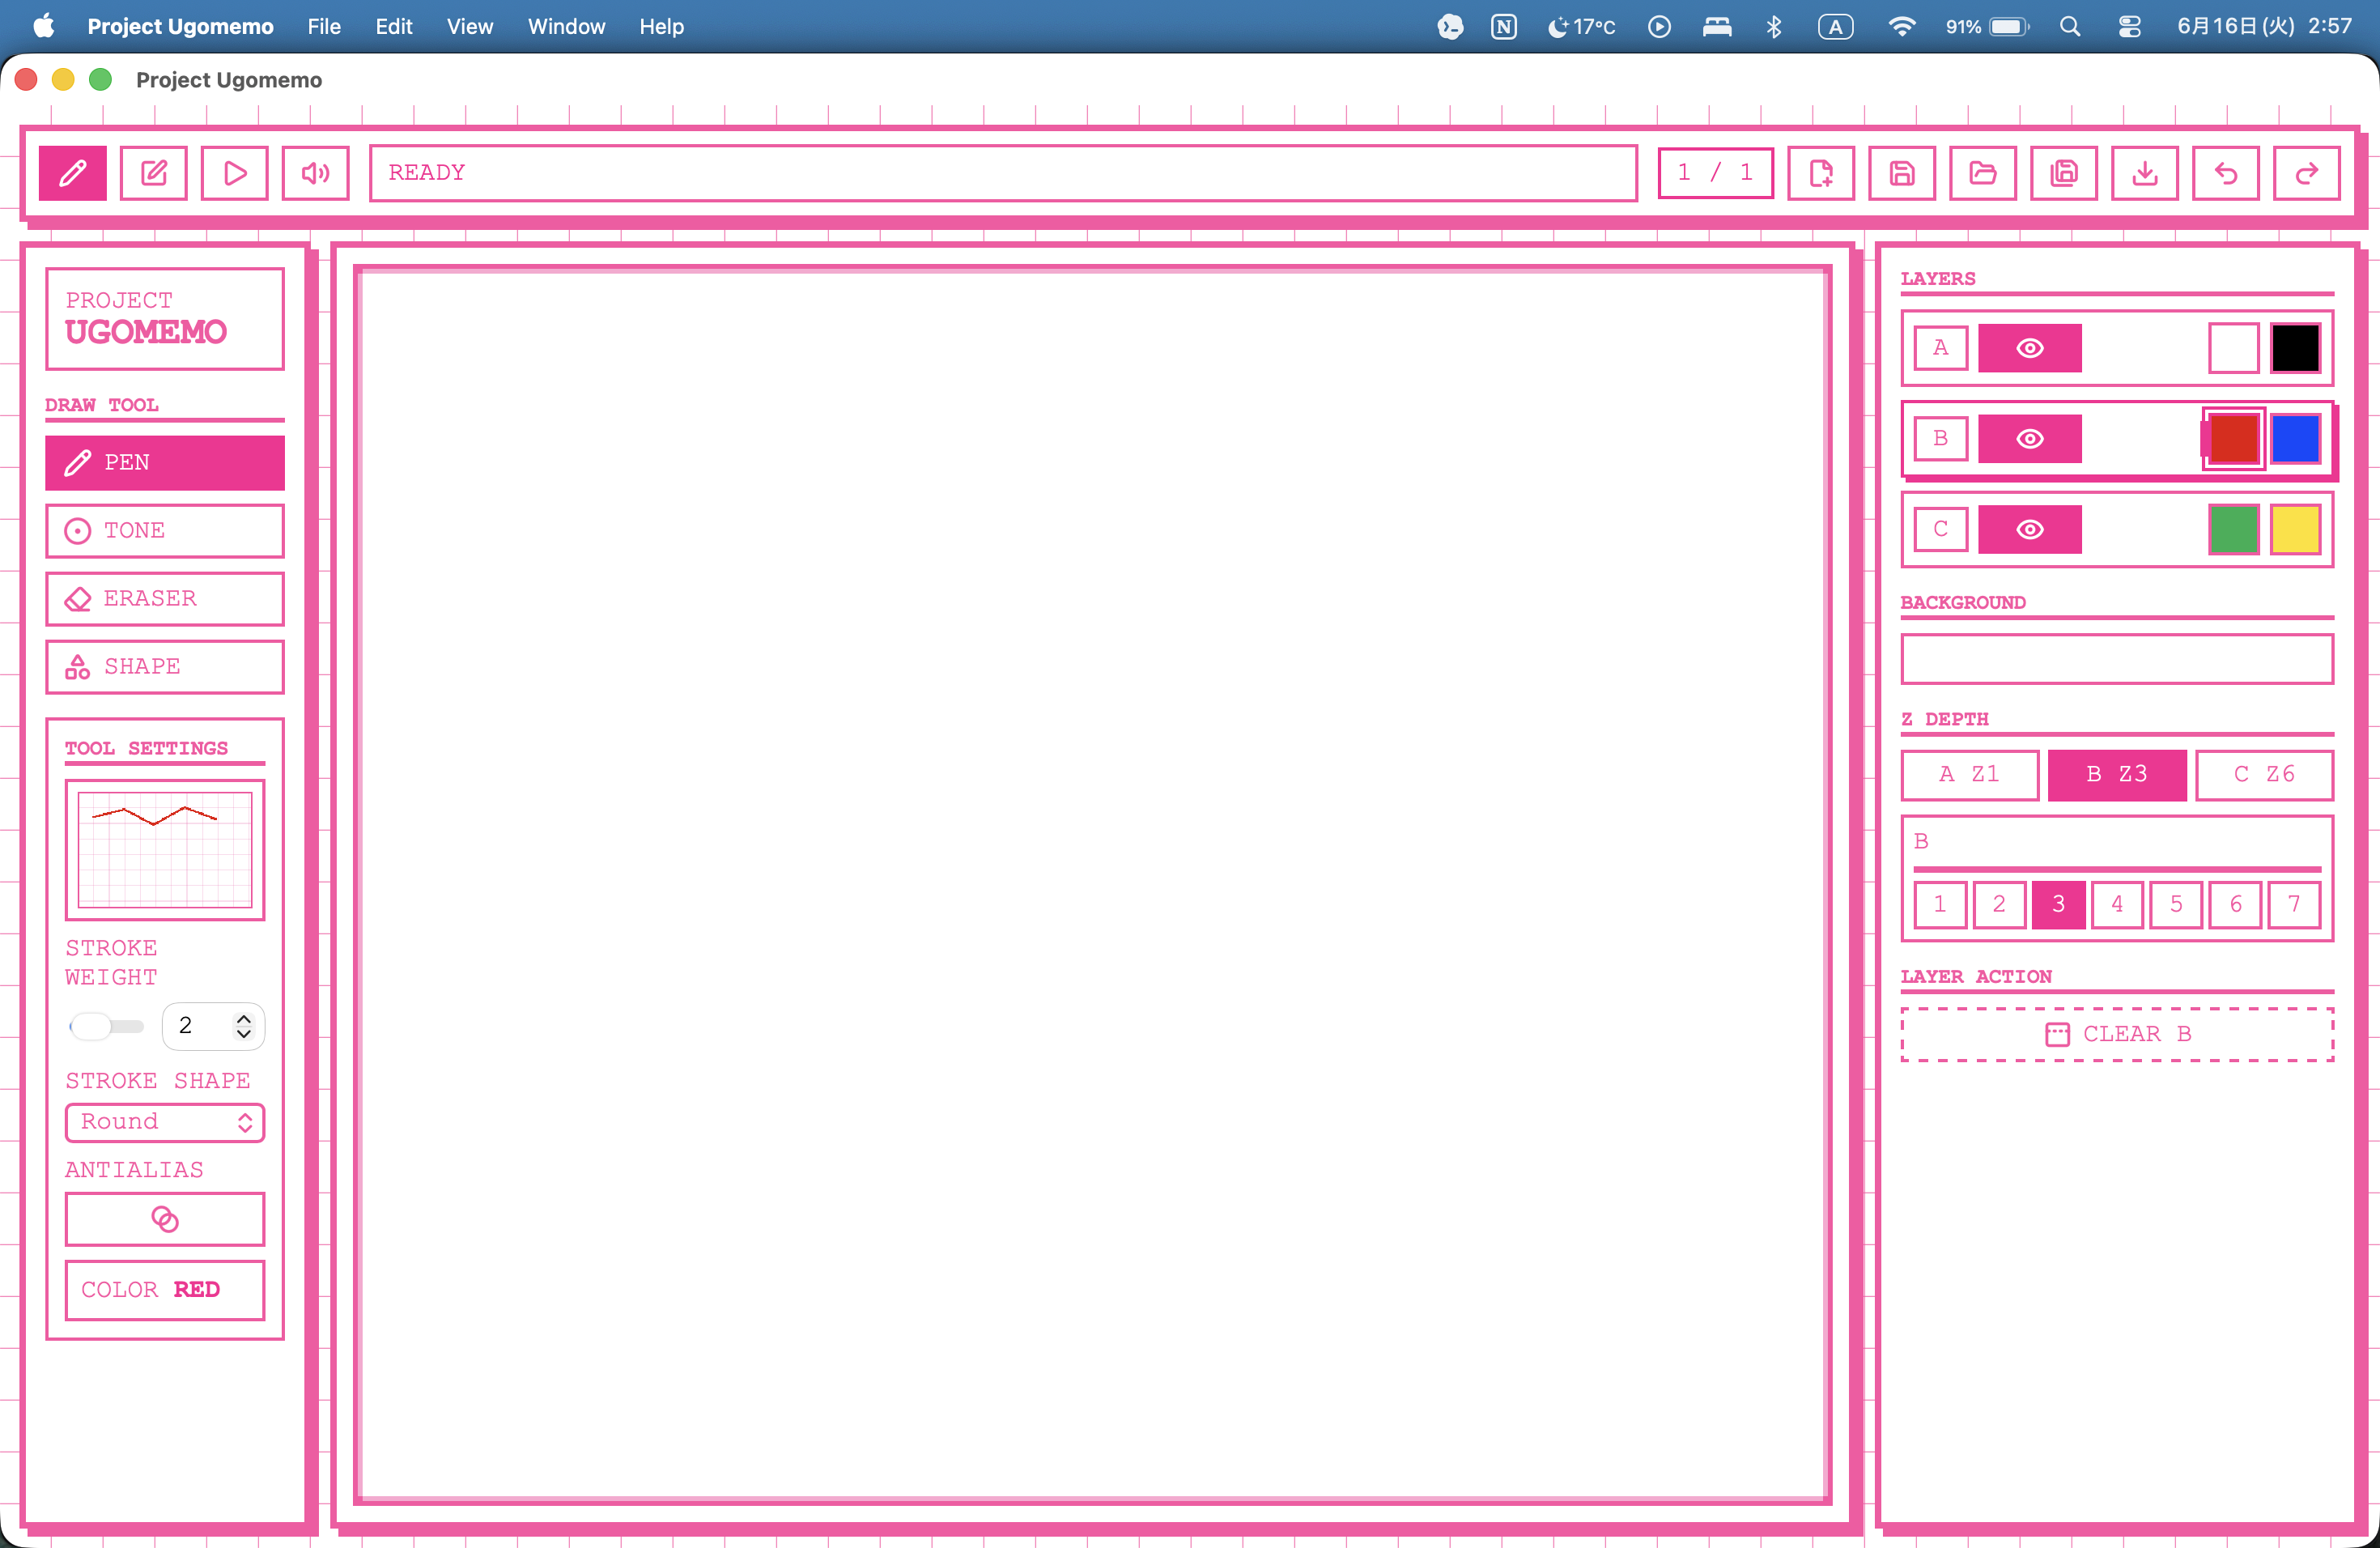Screen dimensions: 2380x1548
Task: Select the TONE draw tool
Action: (165, 531)
